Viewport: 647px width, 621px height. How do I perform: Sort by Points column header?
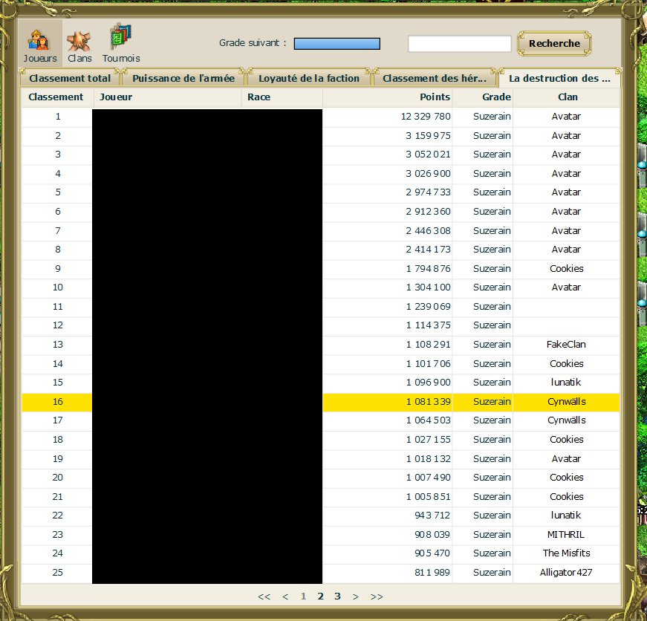435,97
